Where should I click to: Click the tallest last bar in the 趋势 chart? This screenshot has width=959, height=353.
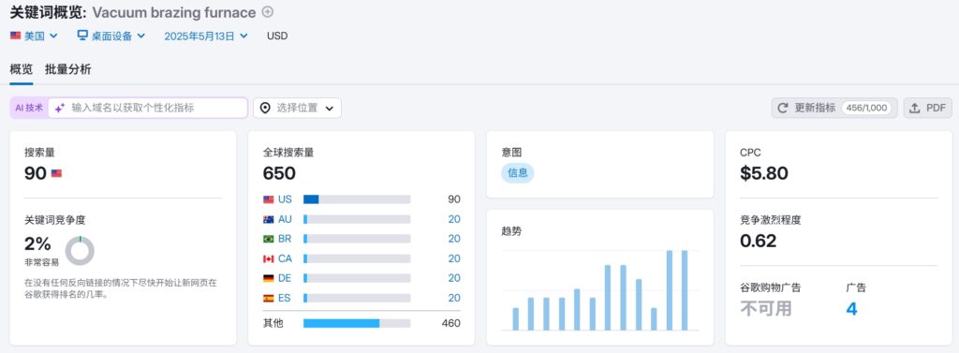pos(685,290)
